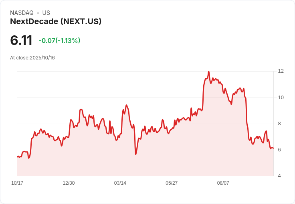The width and height of the screenshot is (295, 204).
Task: Click the 4 price axis label
Action: pos(279,176)
